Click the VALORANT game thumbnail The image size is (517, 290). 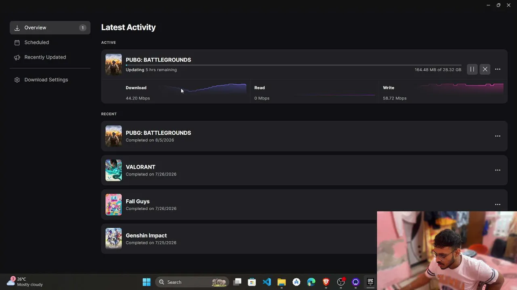(x=113, y=170)
